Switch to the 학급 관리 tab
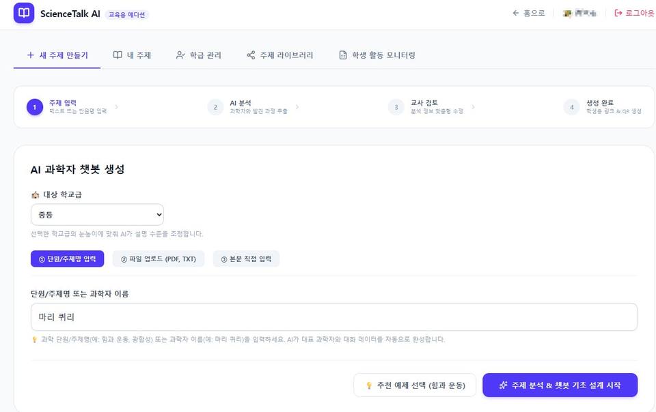Image resolution: width=656 pixels, height=412 pixels. (199, 55)
